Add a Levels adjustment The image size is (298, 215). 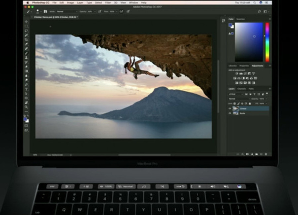[x=241, y=73]
